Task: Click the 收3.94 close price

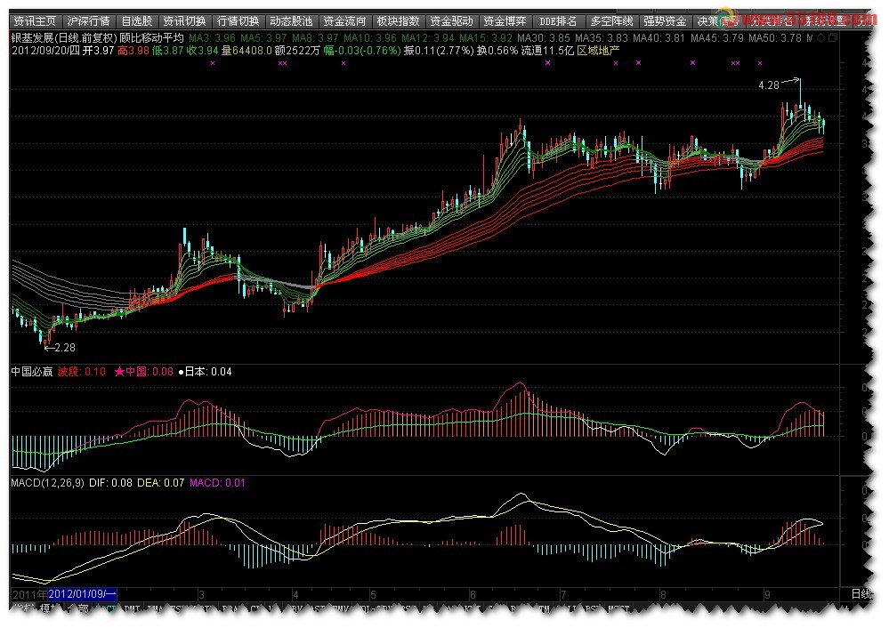Action: click(x=203, y=51)
